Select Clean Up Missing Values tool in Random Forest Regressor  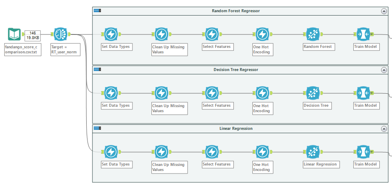coord(161,34)
